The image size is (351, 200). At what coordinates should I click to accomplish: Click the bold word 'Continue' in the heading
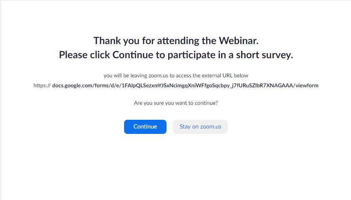pos(133,55)
